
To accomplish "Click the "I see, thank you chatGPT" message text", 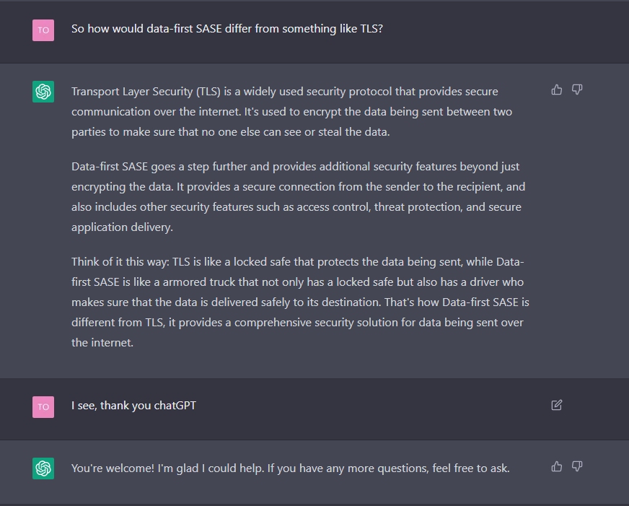I will 133,406.
